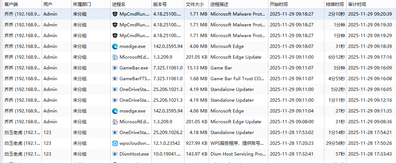The image size is (396, 163).
Task: Sort by the 持续时间 column header
Action: pos(335,4)
